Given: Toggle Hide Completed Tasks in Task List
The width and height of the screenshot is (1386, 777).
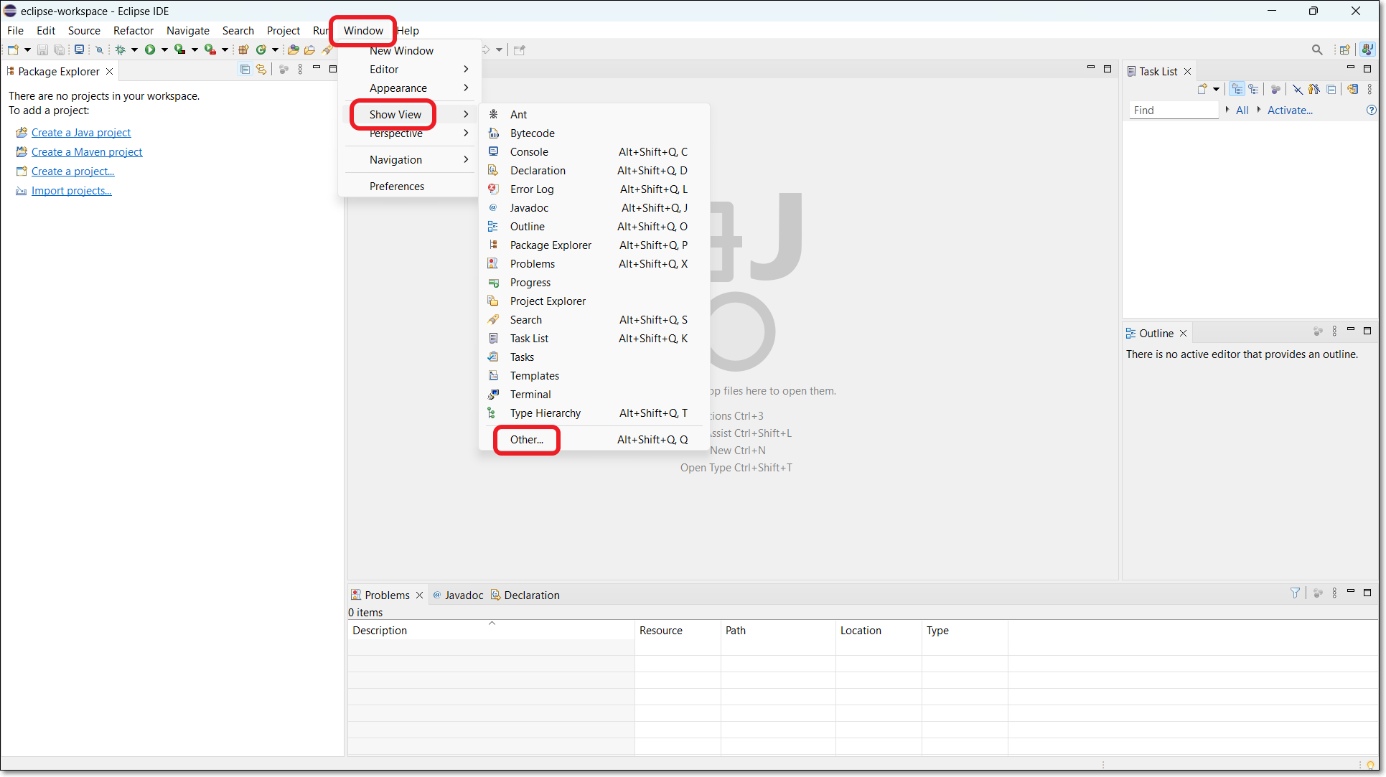Looking at the screenshot, I should [1298, 90].
